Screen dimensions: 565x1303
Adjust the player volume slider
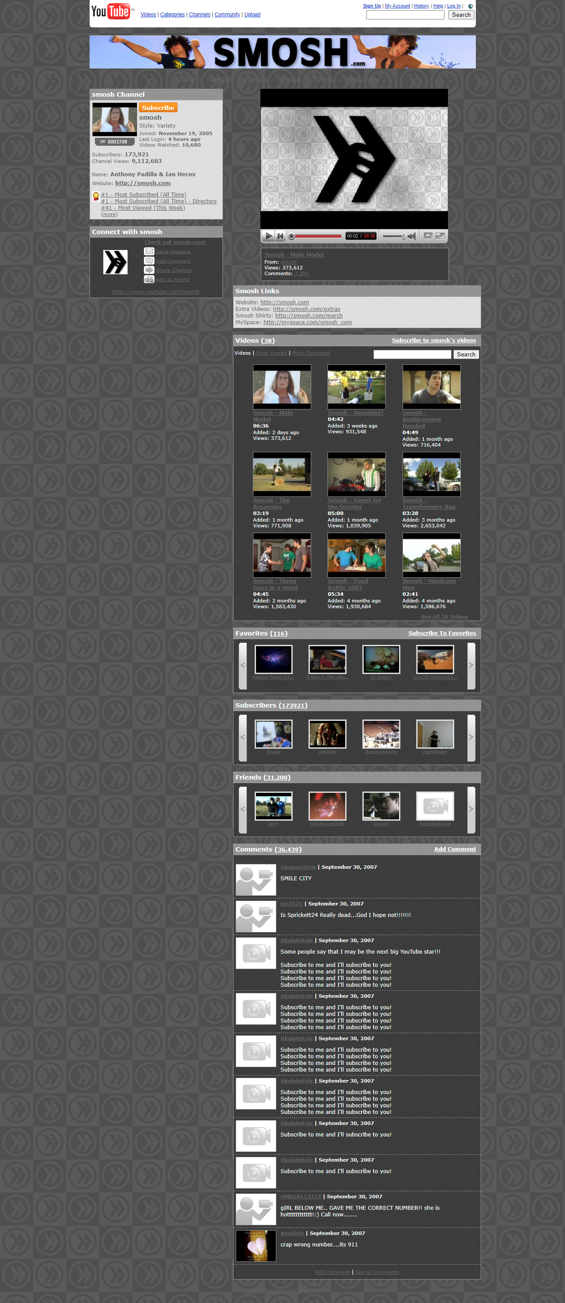[x=394, y=236]
